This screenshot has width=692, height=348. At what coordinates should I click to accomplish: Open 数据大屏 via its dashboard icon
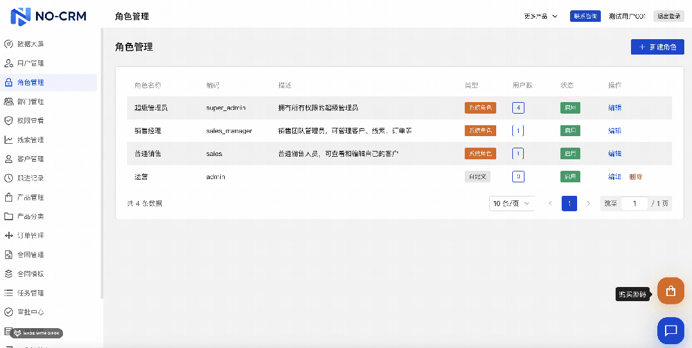tap(8, 44)
